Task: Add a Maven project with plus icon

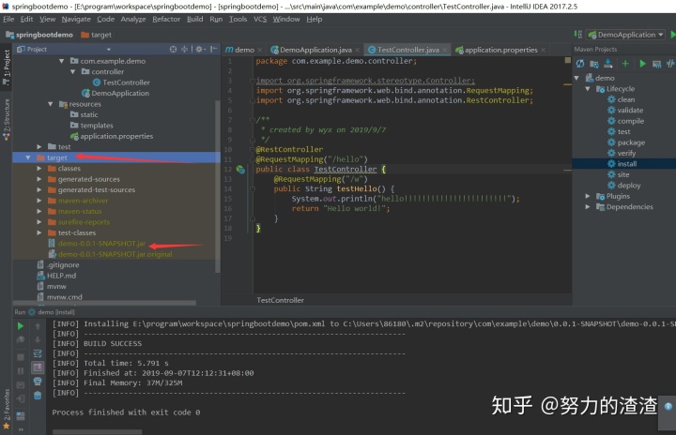Action: 625,64
